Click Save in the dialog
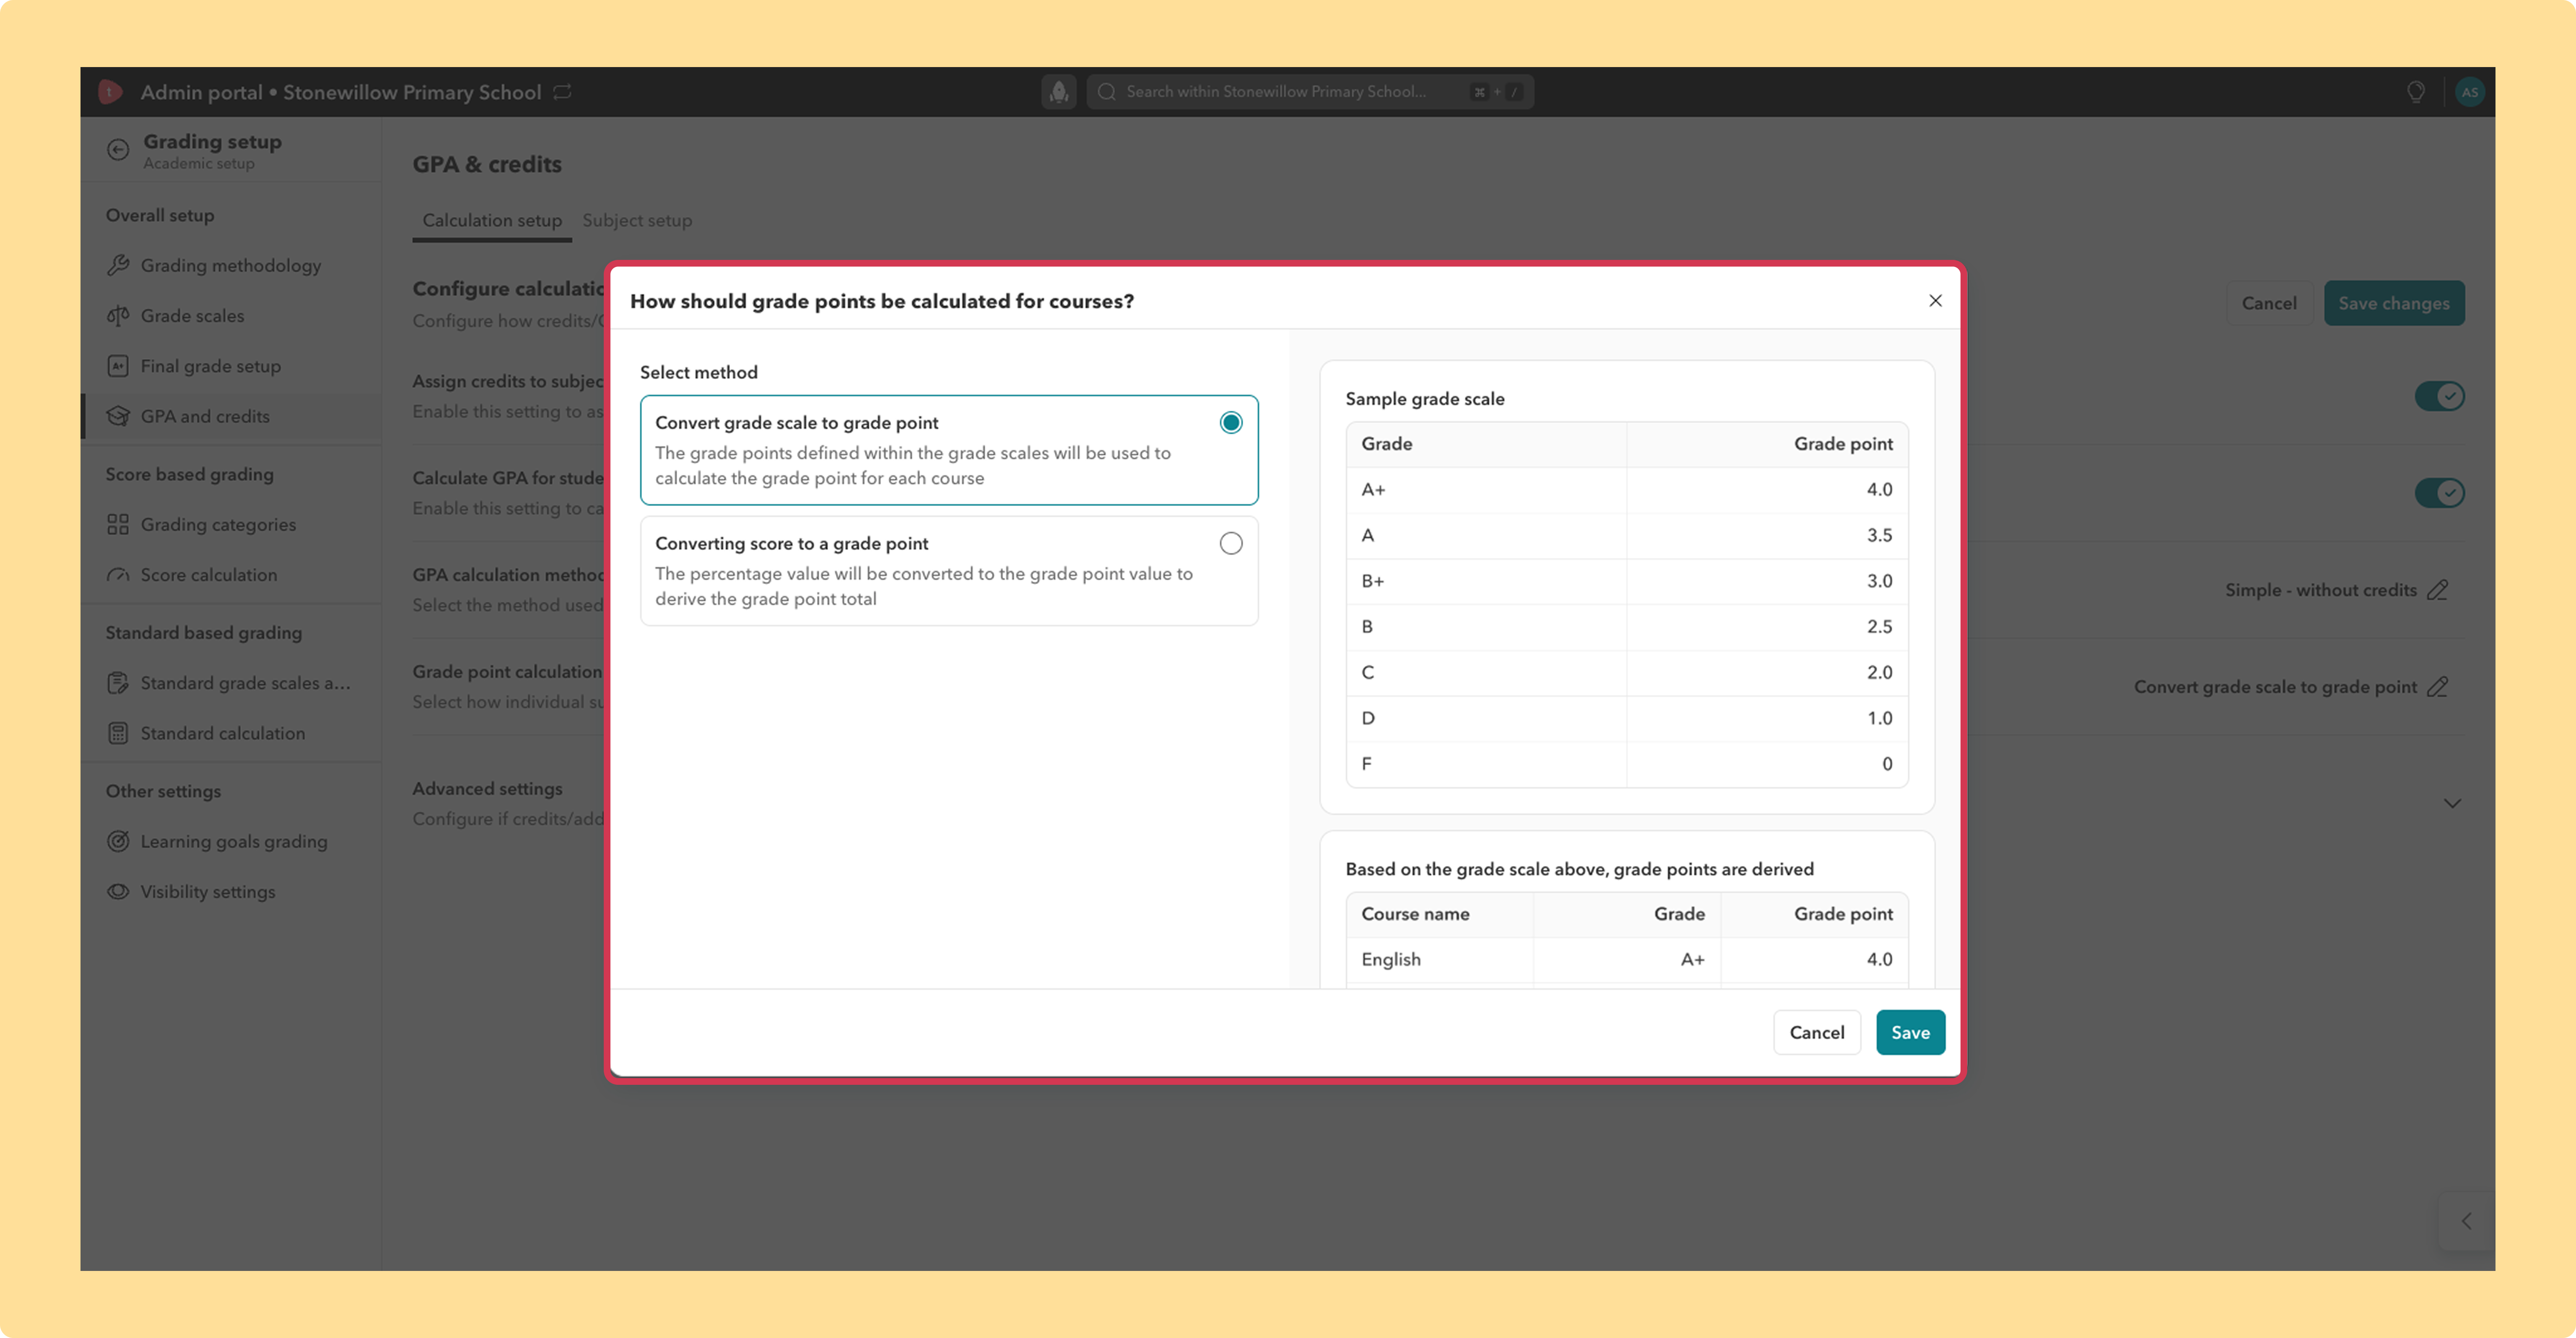 [1910, 1032]
